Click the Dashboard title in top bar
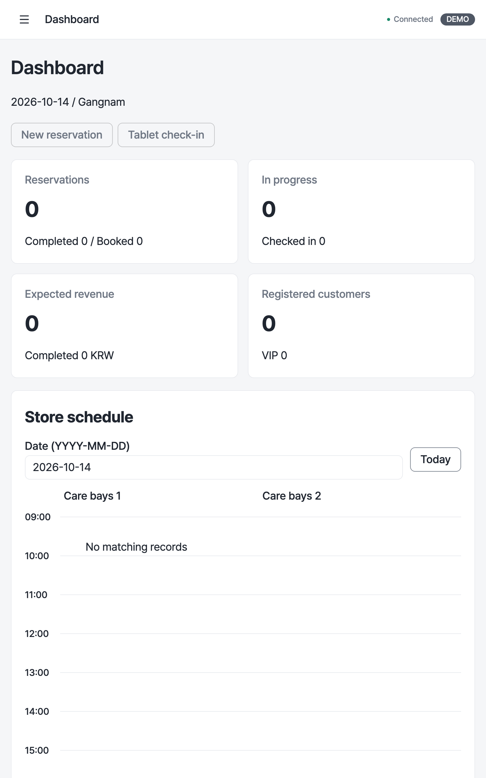Screen dimensions: 486x778 (72, 19)
